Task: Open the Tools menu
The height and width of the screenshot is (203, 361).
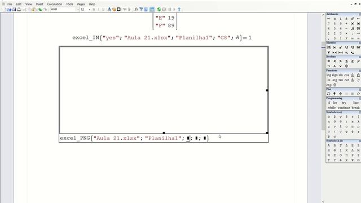Action: [x=69, y=4]
